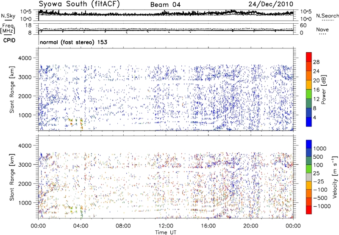The image size is (339, 235).
Task: Click the 1000 tick on velocity panel
Action: point(25,203)
